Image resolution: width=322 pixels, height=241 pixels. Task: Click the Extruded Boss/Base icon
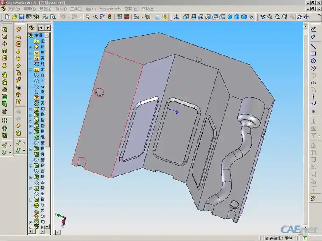pyautogui.click(x=5, y=29)
